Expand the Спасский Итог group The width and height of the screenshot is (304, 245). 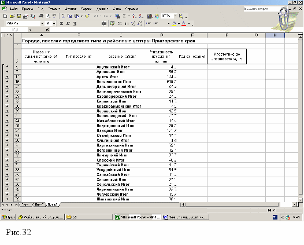click(x=7, y=160)
